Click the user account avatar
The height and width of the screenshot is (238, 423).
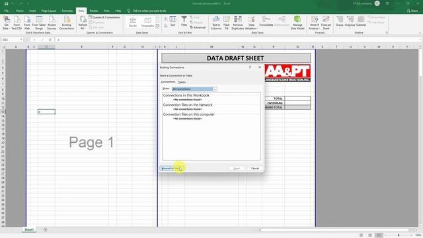pos(377,3)
